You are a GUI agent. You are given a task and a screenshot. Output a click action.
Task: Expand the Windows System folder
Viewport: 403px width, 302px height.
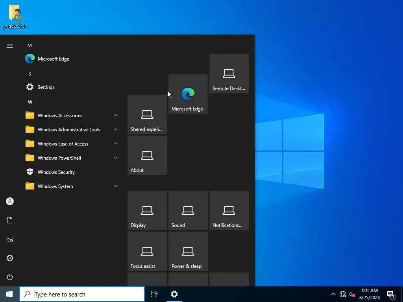pos(73,186)
